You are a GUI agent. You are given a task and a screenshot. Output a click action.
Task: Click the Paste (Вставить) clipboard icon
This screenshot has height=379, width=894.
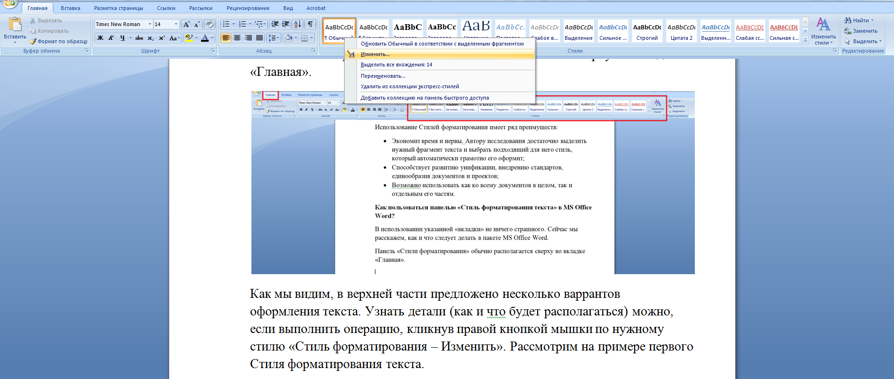[x=15, y=24]
